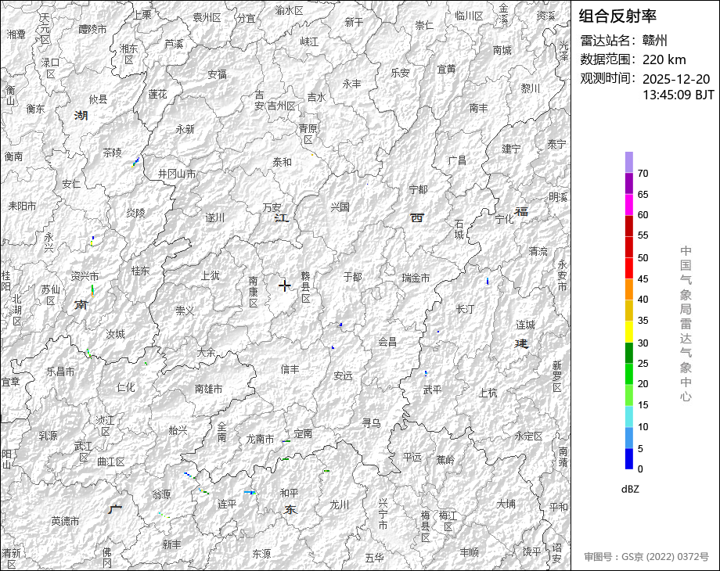Click the 宁都 label on the map
This screenshot has height=571, width=720.
tap(418, 189)
